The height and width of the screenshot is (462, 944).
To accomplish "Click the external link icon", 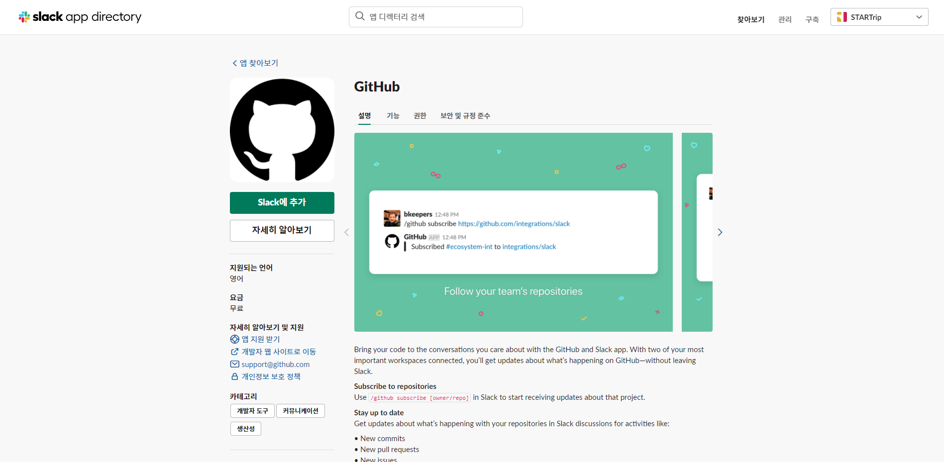I will (x=235, y=352).
